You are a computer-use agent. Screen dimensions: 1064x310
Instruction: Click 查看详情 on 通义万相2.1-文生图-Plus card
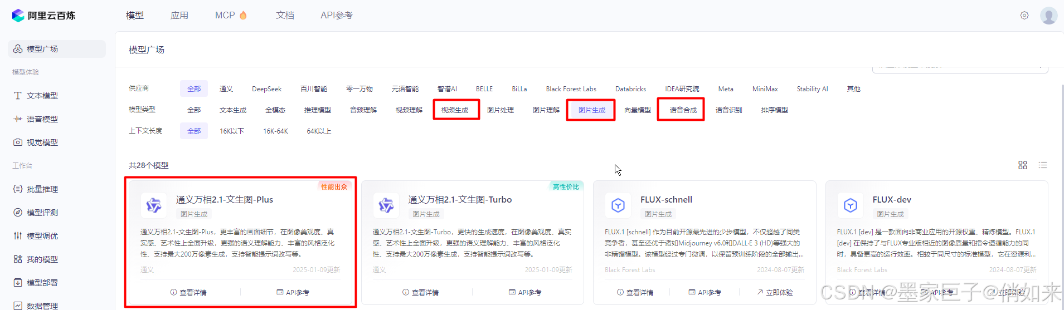click(188, 293)
